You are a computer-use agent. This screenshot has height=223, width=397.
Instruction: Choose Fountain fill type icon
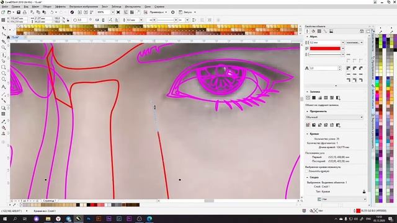click(x=320, y=98)
